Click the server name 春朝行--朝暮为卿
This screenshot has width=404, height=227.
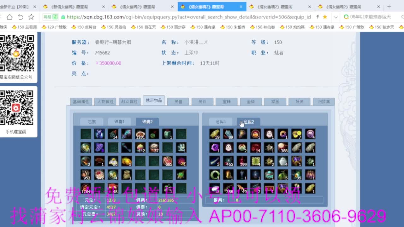(x=113, y=42)
